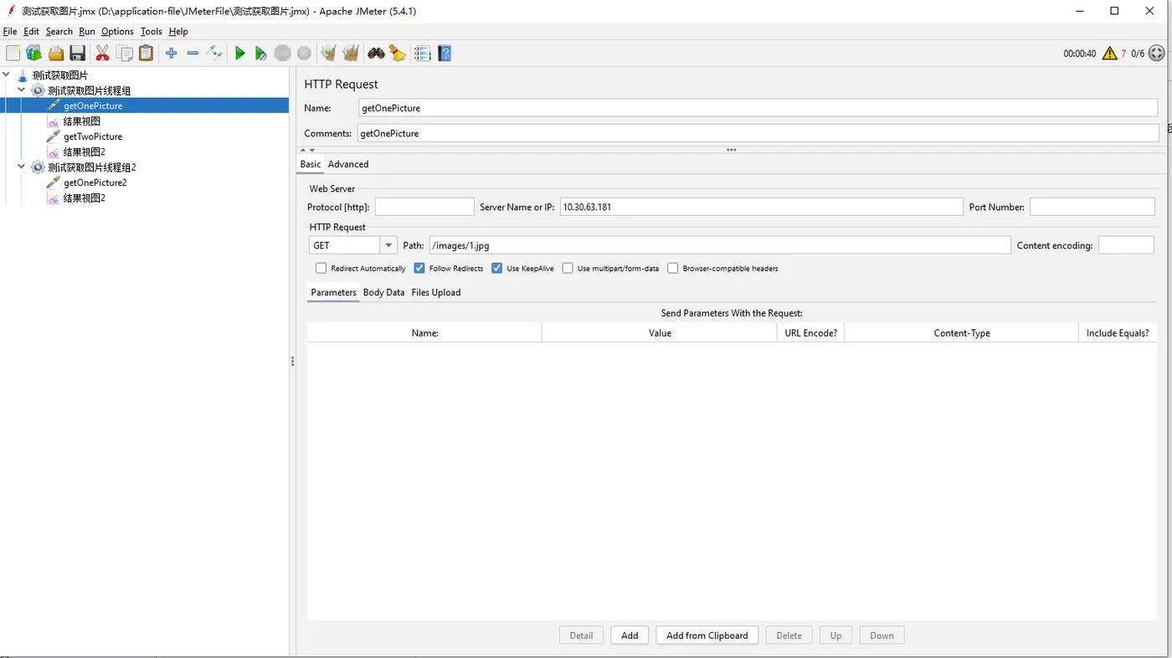Collapse the root 测试获取图片 tree node
Screen dimensions: 1172x658
pos(7,75)
